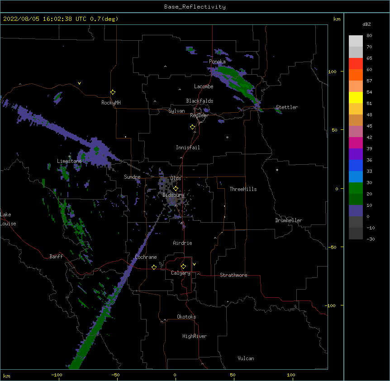This screenshot has height=381, width=390.
Task: Click the Base_Reflectivity title
Action: 195,7
